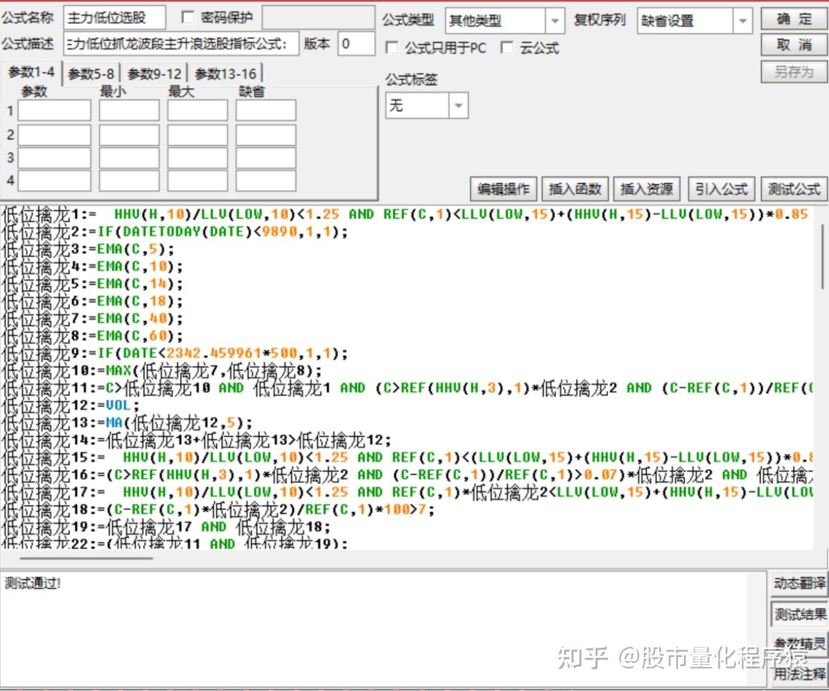The width and height of the screenshot is (829, 691).
Task: Click row 3 缺省 field
Action: [x=266, y=158]
